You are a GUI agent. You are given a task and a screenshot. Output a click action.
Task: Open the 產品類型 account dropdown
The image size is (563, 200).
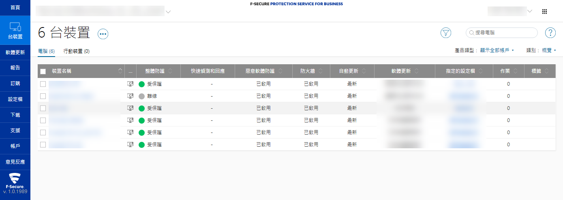coord(497,51)
